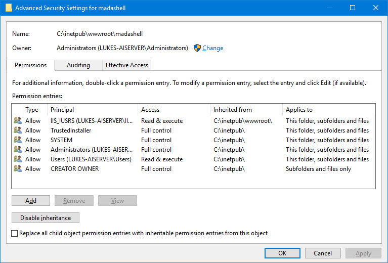Select the CREATOR OWNER principal name

[x=75, y=169]
